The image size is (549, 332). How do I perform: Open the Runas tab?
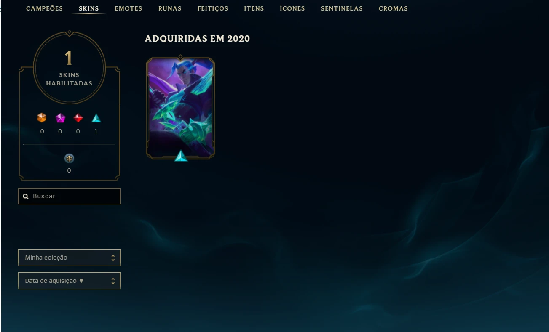tap(170, 8)
